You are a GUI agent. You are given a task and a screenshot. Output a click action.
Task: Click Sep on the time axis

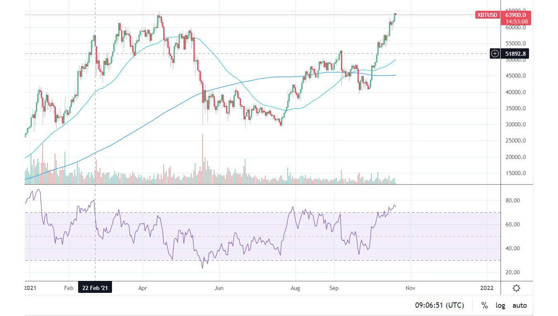click(x=334, y=288)
